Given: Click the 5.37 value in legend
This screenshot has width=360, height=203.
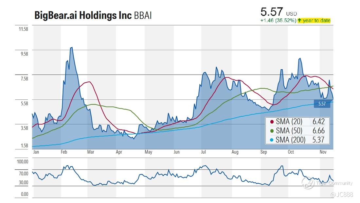Looking at the screenshot, I should pos(318,140).
